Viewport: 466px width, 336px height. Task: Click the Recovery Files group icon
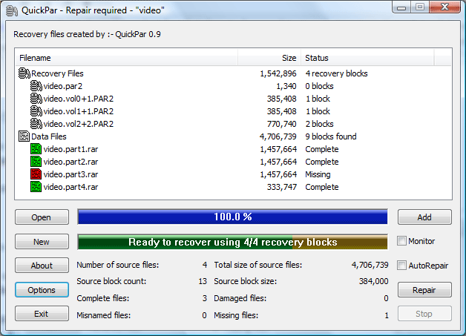coord(24,73)
